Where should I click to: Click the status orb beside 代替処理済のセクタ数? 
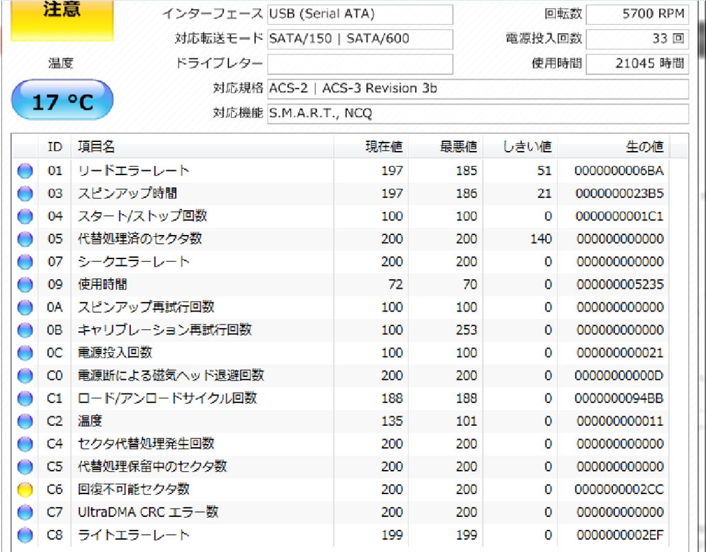click(x=26, y=239)
